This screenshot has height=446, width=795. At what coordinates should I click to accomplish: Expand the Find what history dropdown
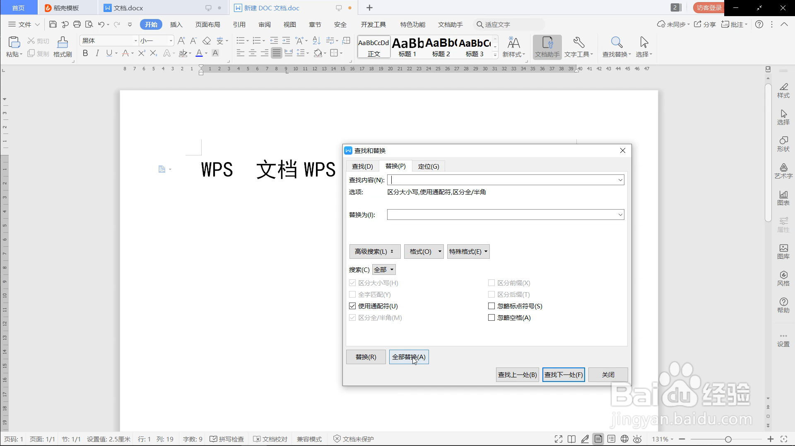click(x=620, y=180)
